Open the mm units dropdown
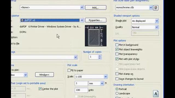Screen dimensions: 175x98 point(102,83)
